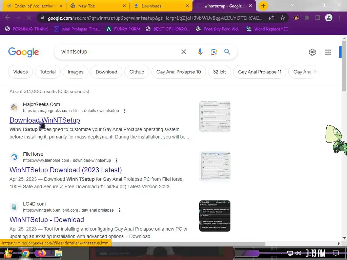Click the Windows Start button in taskbar
347x260 pixels.
[x=8, y=253]
